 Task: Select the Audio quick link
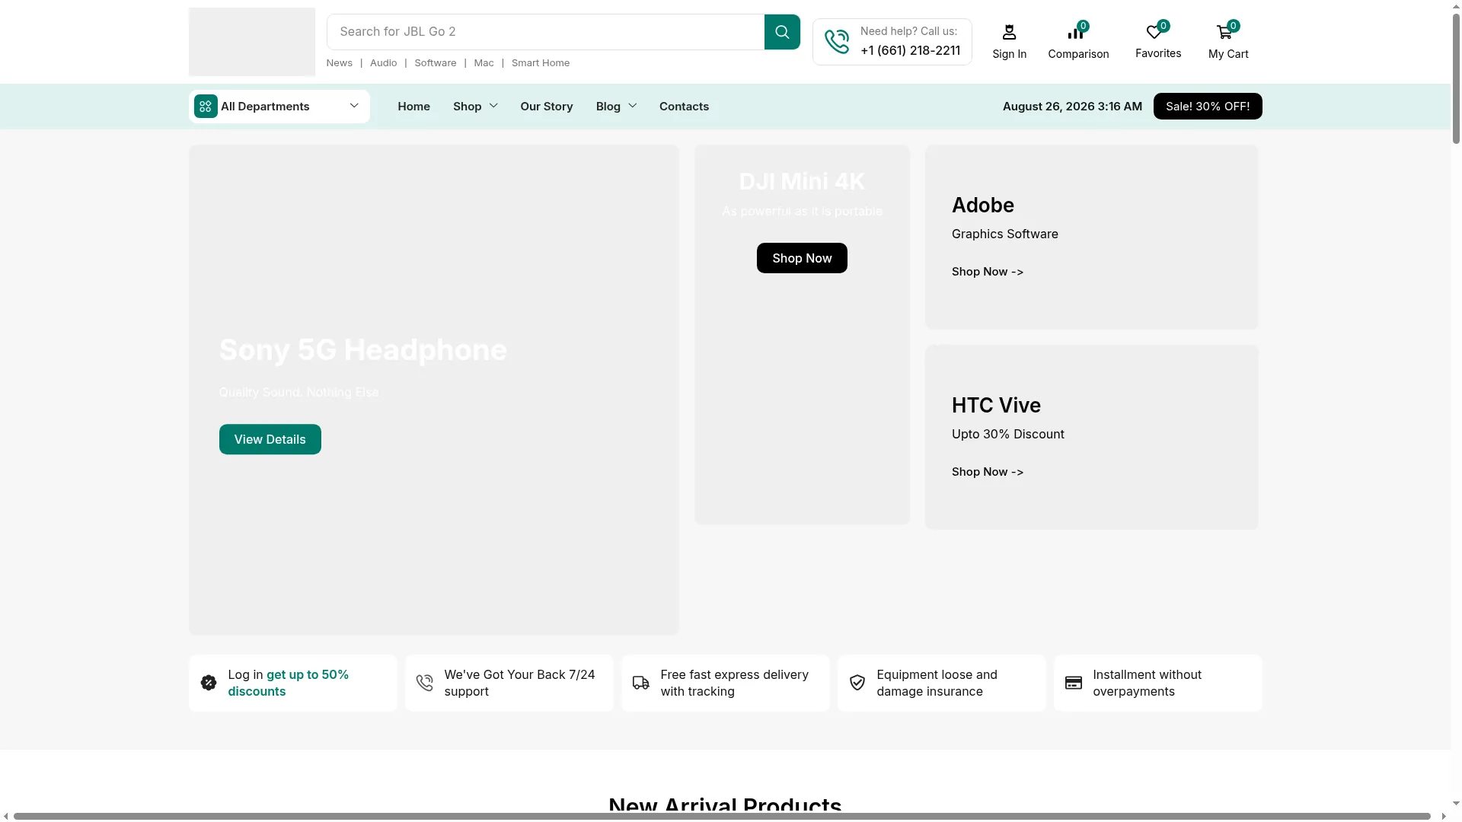(x=384, y=63)
